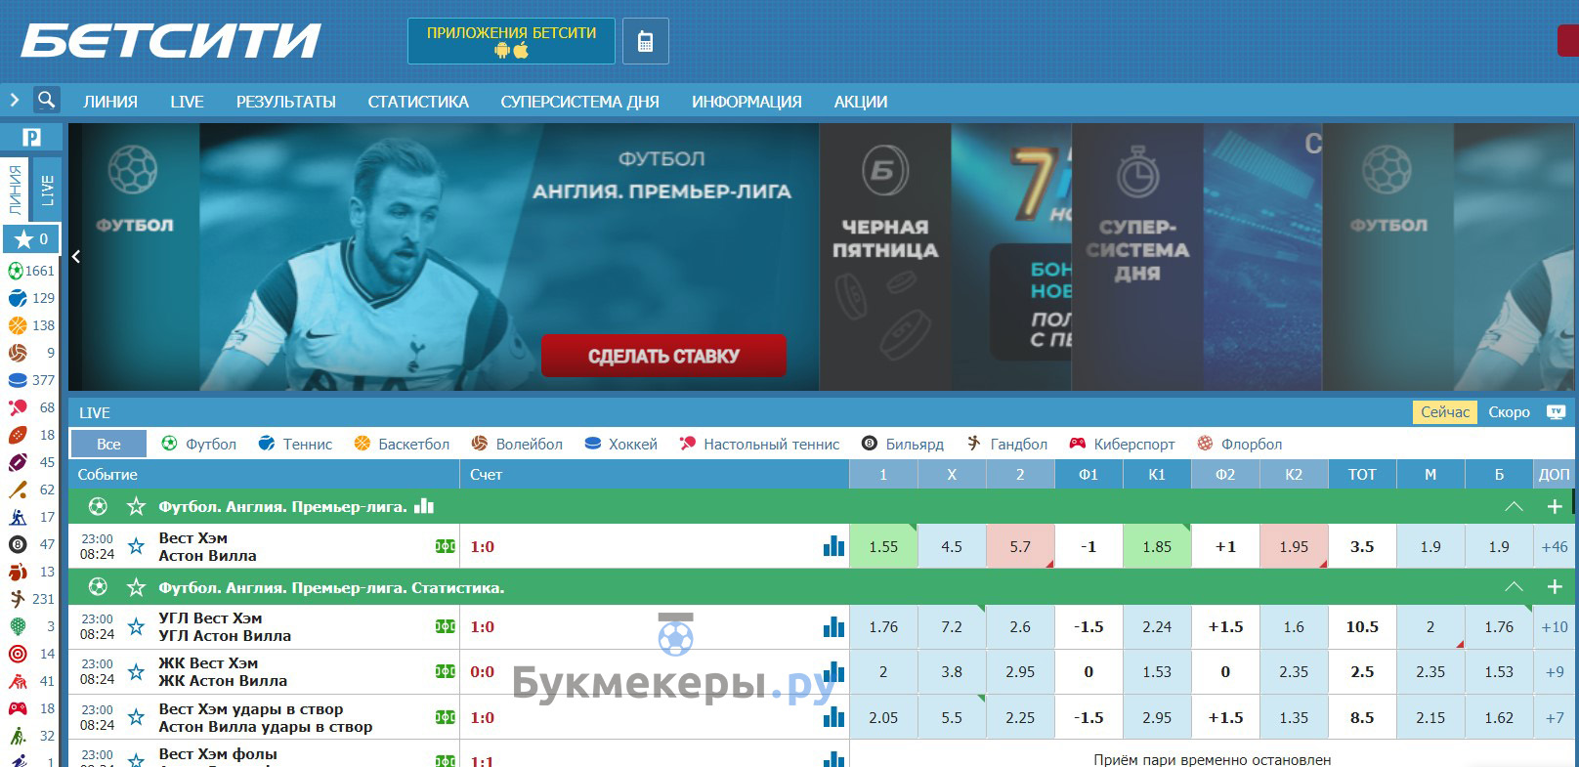Select the Сейчас live toggle
This screenshot has width=1579, height=767.
pyautogui.click(x=1445, y=412)
